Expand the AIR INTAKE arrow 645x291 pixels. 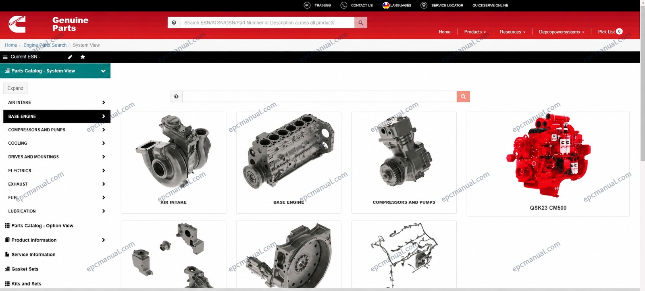pos(104,102)
